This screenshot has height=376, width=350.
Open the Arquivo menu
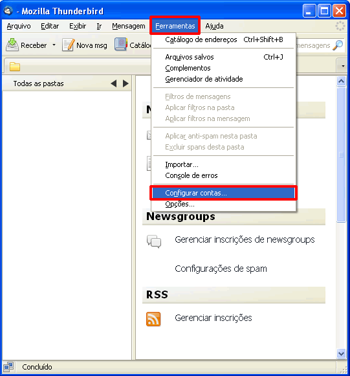(19, 26)
